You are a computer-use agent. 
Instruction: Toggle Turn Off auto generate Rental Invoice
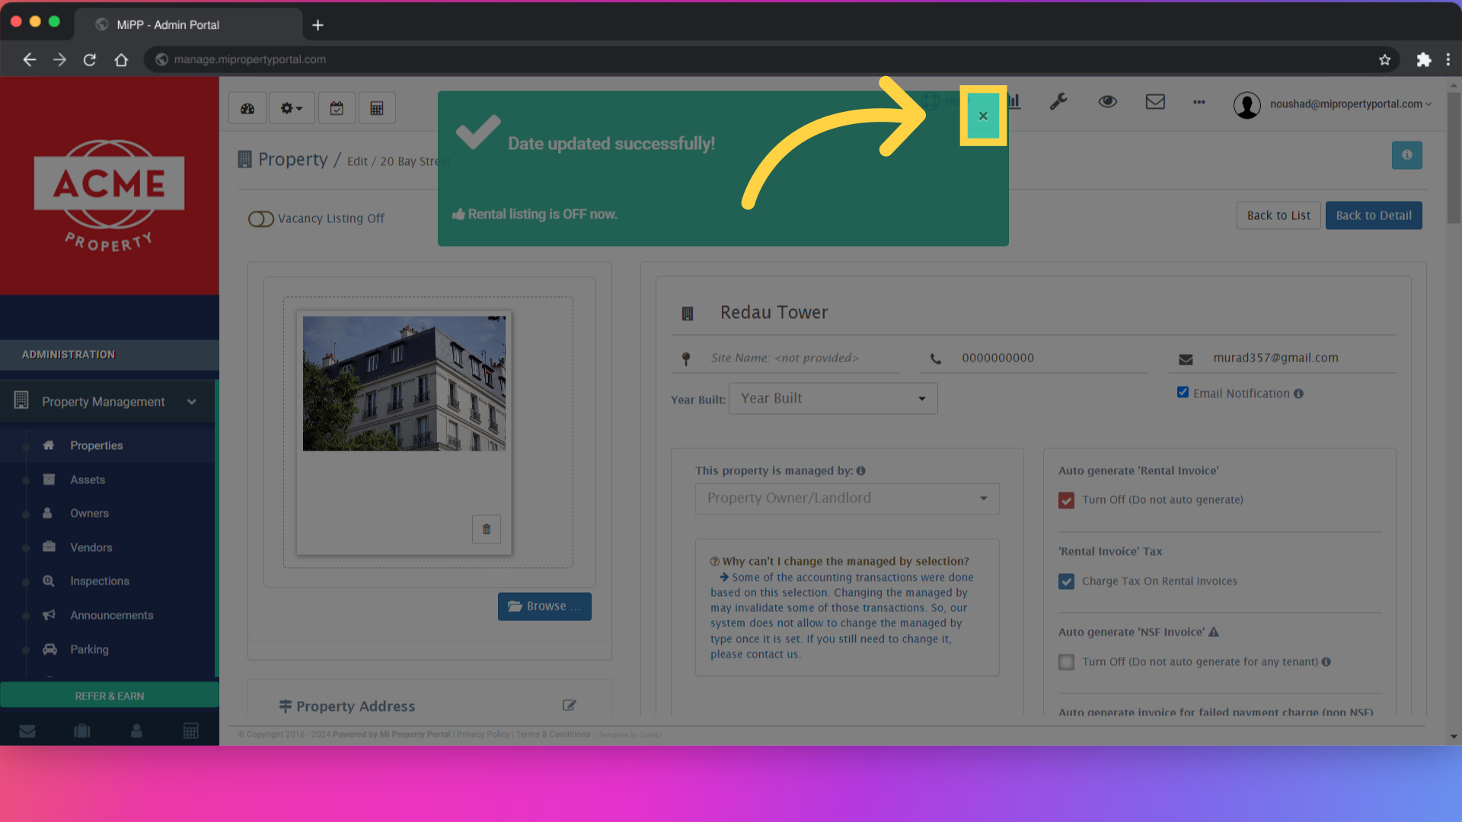(x=1066, y=500)
